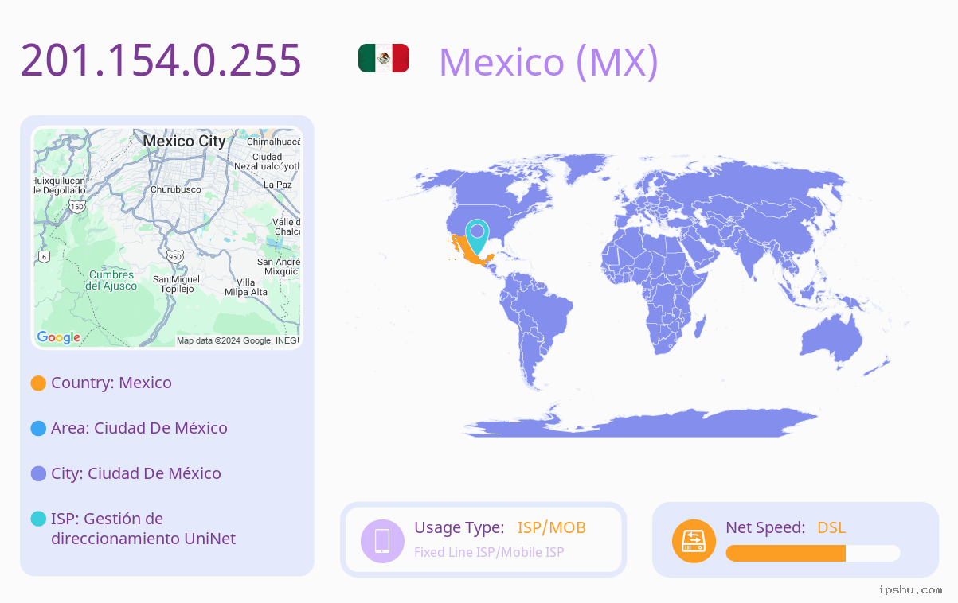Click Map data ©2024 Google attribution
The image size is (958, 603).
[237, 340]
